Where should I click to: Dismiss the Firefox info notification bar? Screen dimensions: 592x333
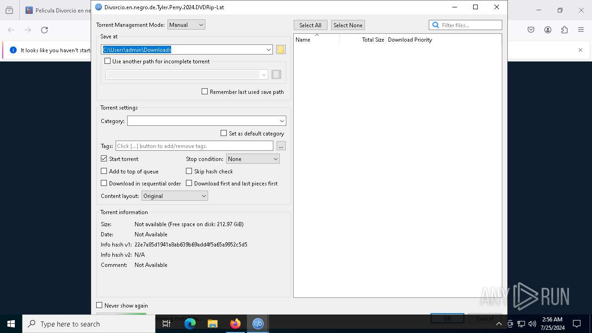(x=580, y=50)
